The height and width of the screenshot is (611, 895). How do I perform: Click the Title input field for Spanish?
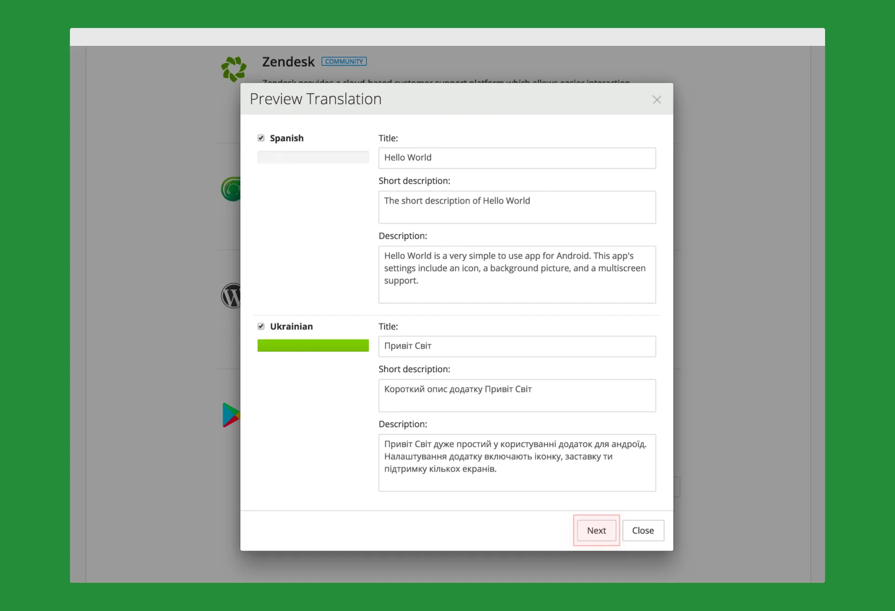coord(517,158)
